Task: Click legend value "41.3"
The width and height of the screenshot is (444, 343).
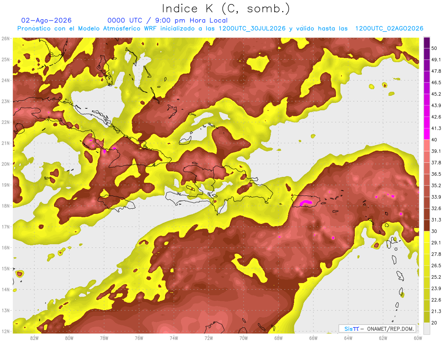Action: pos(436,128)
